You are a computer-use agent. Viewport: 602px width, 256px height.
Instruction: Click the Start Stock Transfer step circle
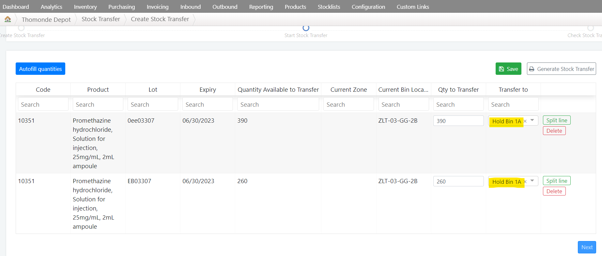pyautogui.click(x=306, y=28)
